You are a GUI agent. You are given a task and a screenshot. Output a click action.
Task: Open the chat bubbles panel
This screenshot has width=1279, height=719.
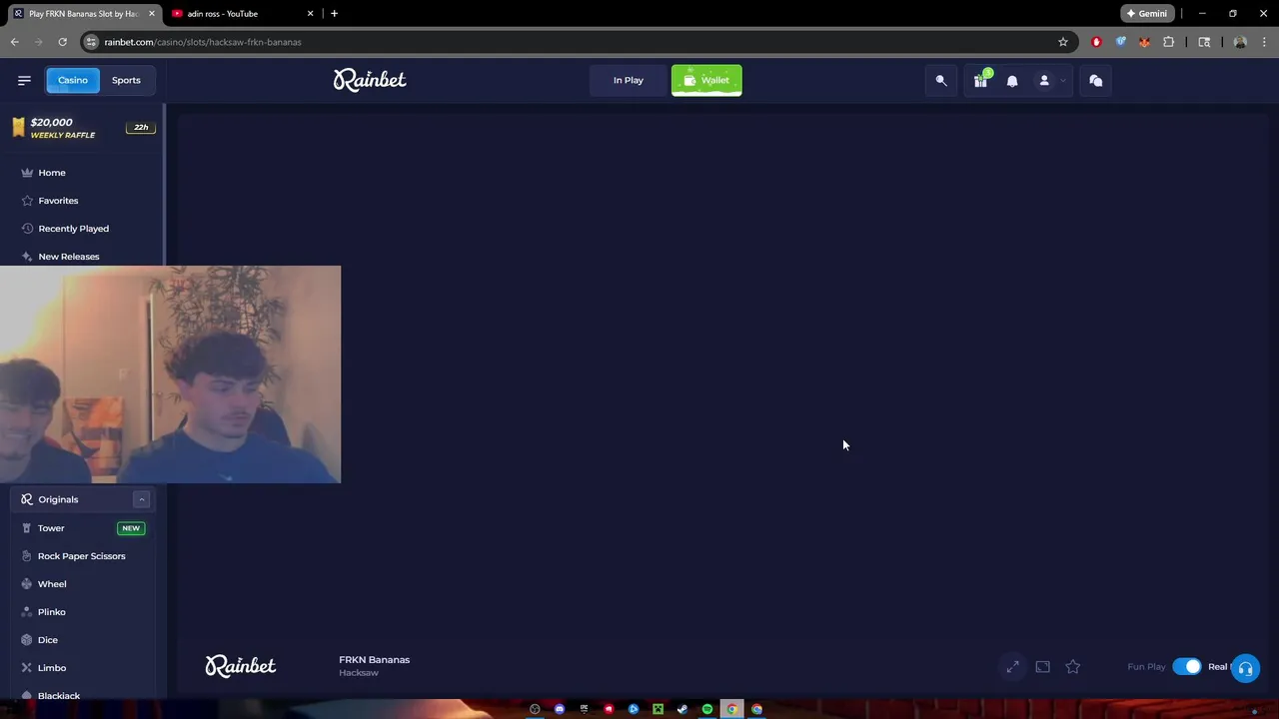click(x=1096, y=80)
